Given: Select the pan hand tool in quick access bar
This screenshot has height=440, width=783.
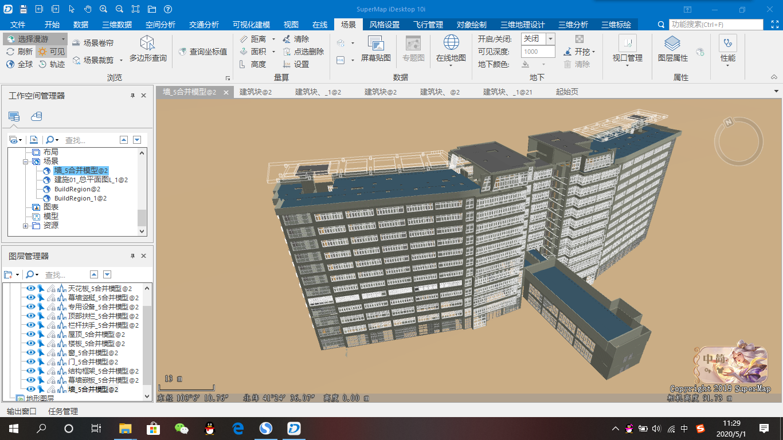Looking at the screenshot, I should tap(88, 9).
